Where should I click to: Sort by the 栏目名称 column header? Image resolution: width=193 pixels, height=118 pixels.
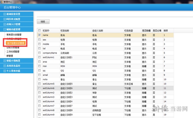click(x=76, y=30)
